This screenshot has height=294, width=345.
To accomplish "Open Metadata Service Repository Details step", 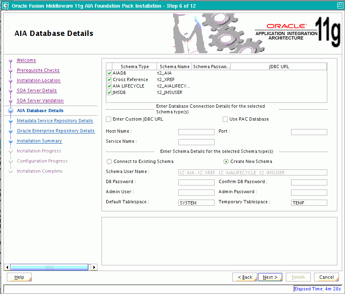I will point(55,121).
